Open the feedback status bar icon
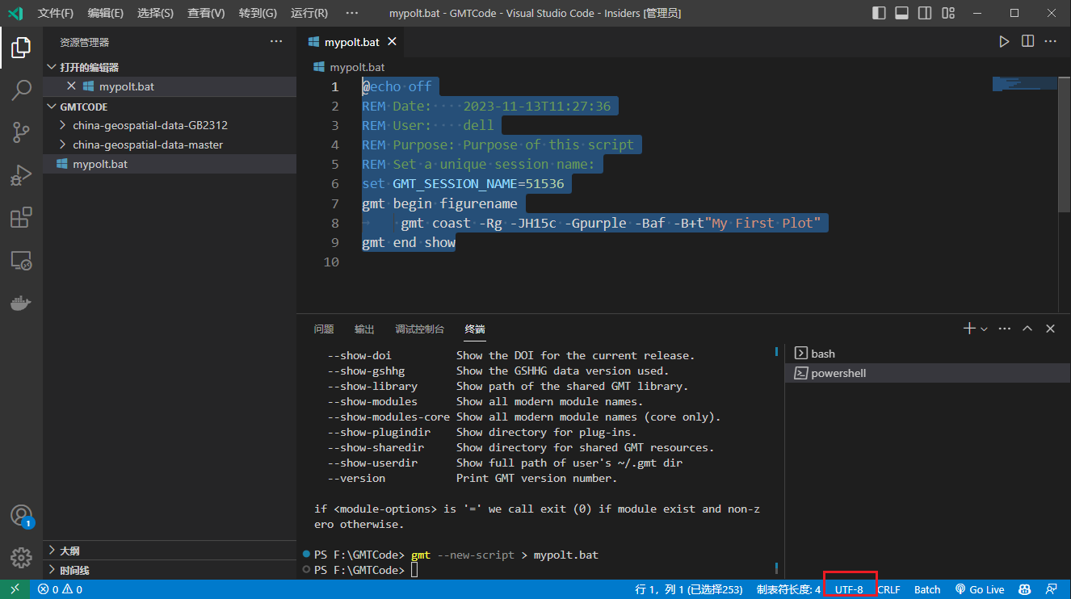This screenshot has height=599, width=1071. click(x=1051, y=589)
